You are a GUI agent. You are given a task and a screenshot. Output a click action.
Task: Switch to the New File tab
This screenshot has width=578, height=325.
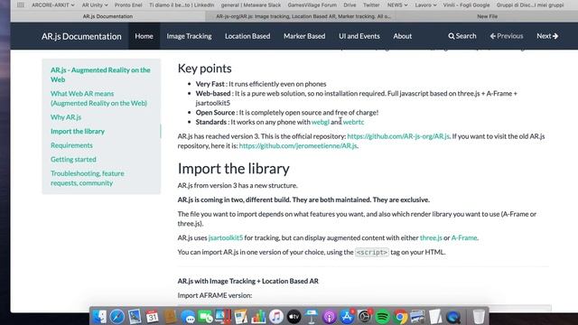[487, 16]
